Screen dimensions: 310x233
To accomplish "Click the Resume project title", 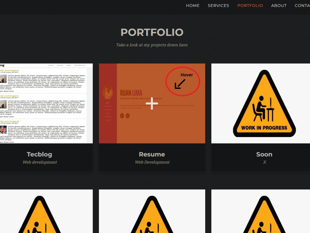I will coord(152,154).
